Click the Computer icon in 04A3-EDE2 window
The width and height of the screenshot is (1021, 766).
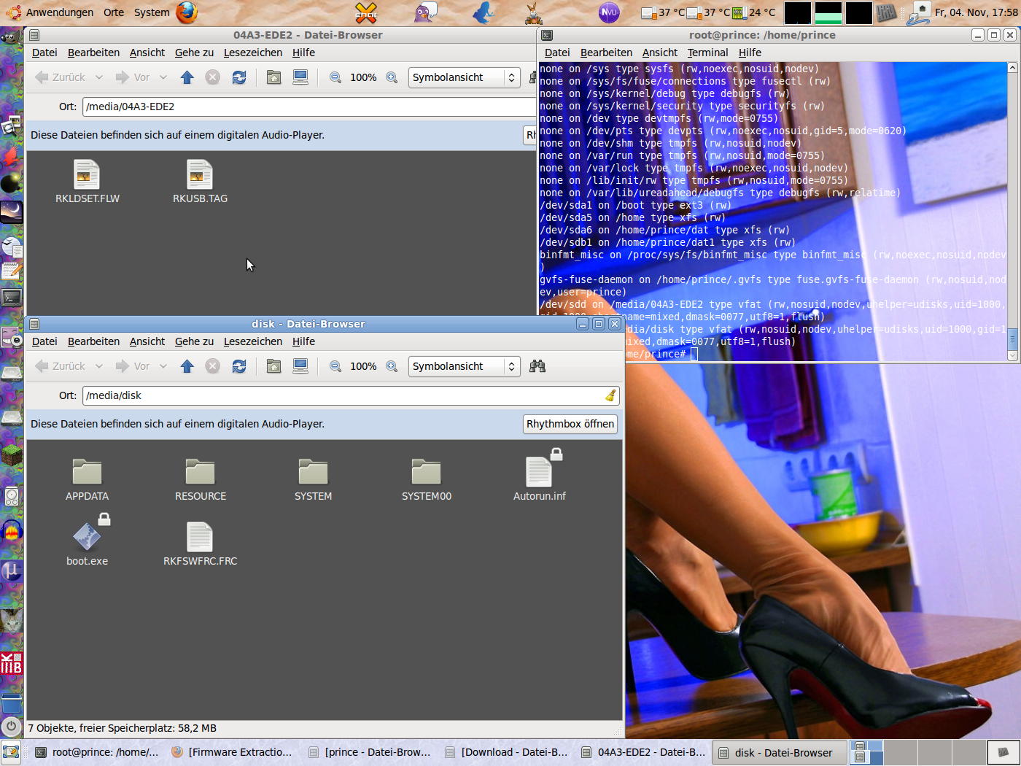point(300,77)
